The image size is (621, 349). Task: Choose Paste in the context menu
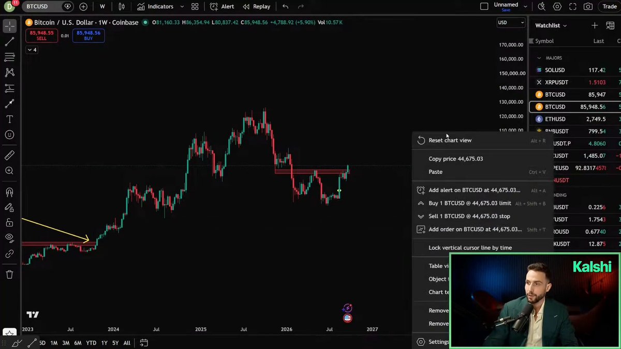pyautogui.click(x=483, y=172)
